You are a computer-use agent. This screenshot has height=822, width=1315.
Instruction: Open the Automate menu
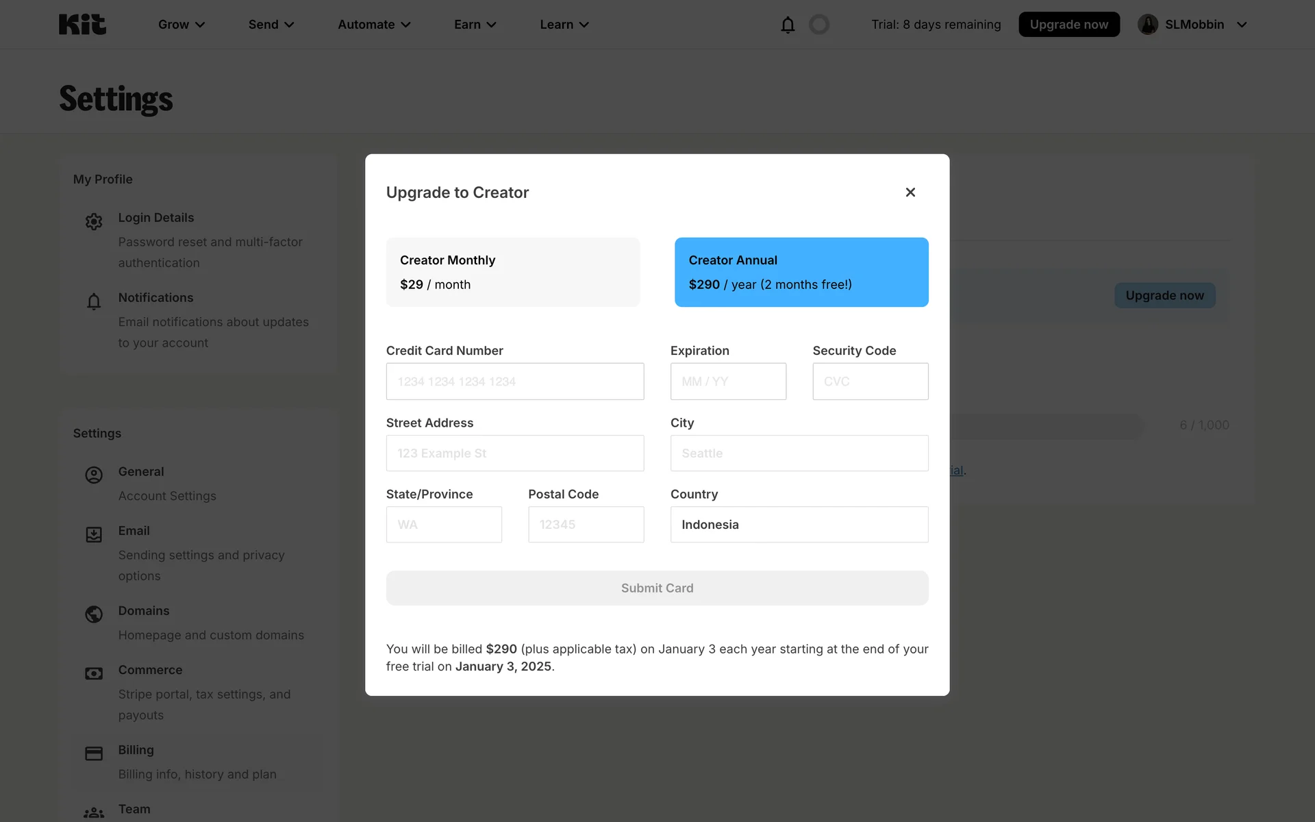374,25
